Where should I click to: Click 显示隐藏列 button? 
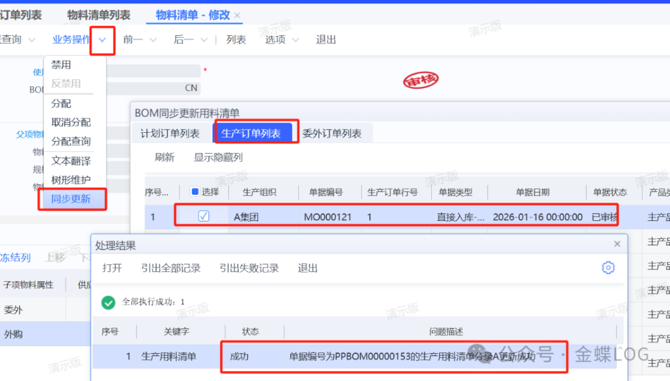click(x=218, y=158)
